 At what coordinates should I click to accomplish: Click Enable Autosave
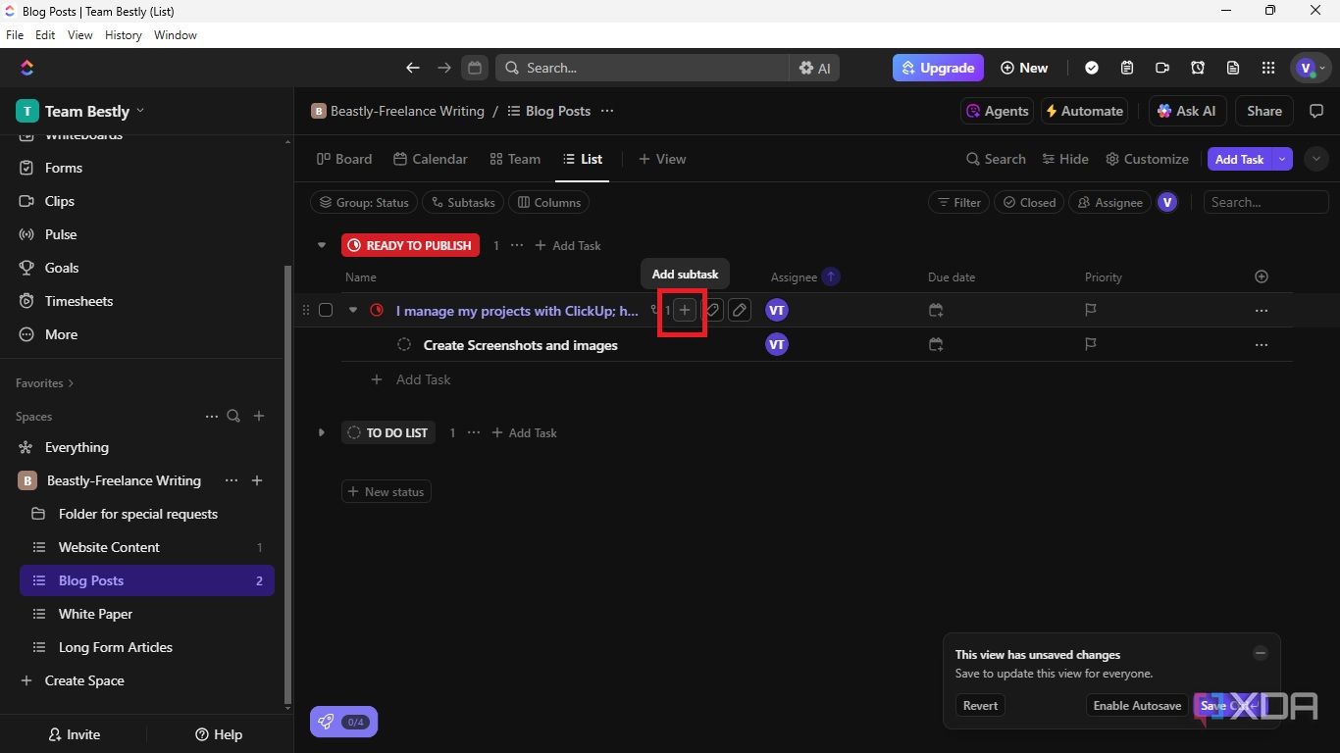point(1136,705)
